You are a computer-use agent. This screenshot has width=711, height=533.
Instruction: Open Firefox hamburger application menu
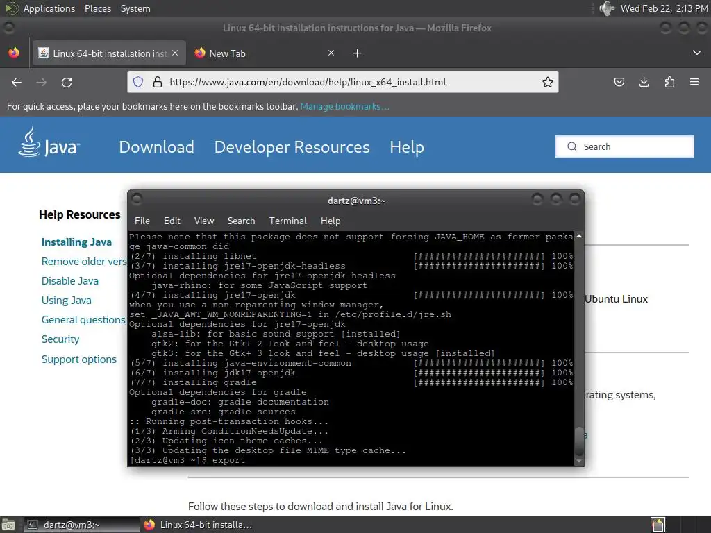(x=694, y=82)
